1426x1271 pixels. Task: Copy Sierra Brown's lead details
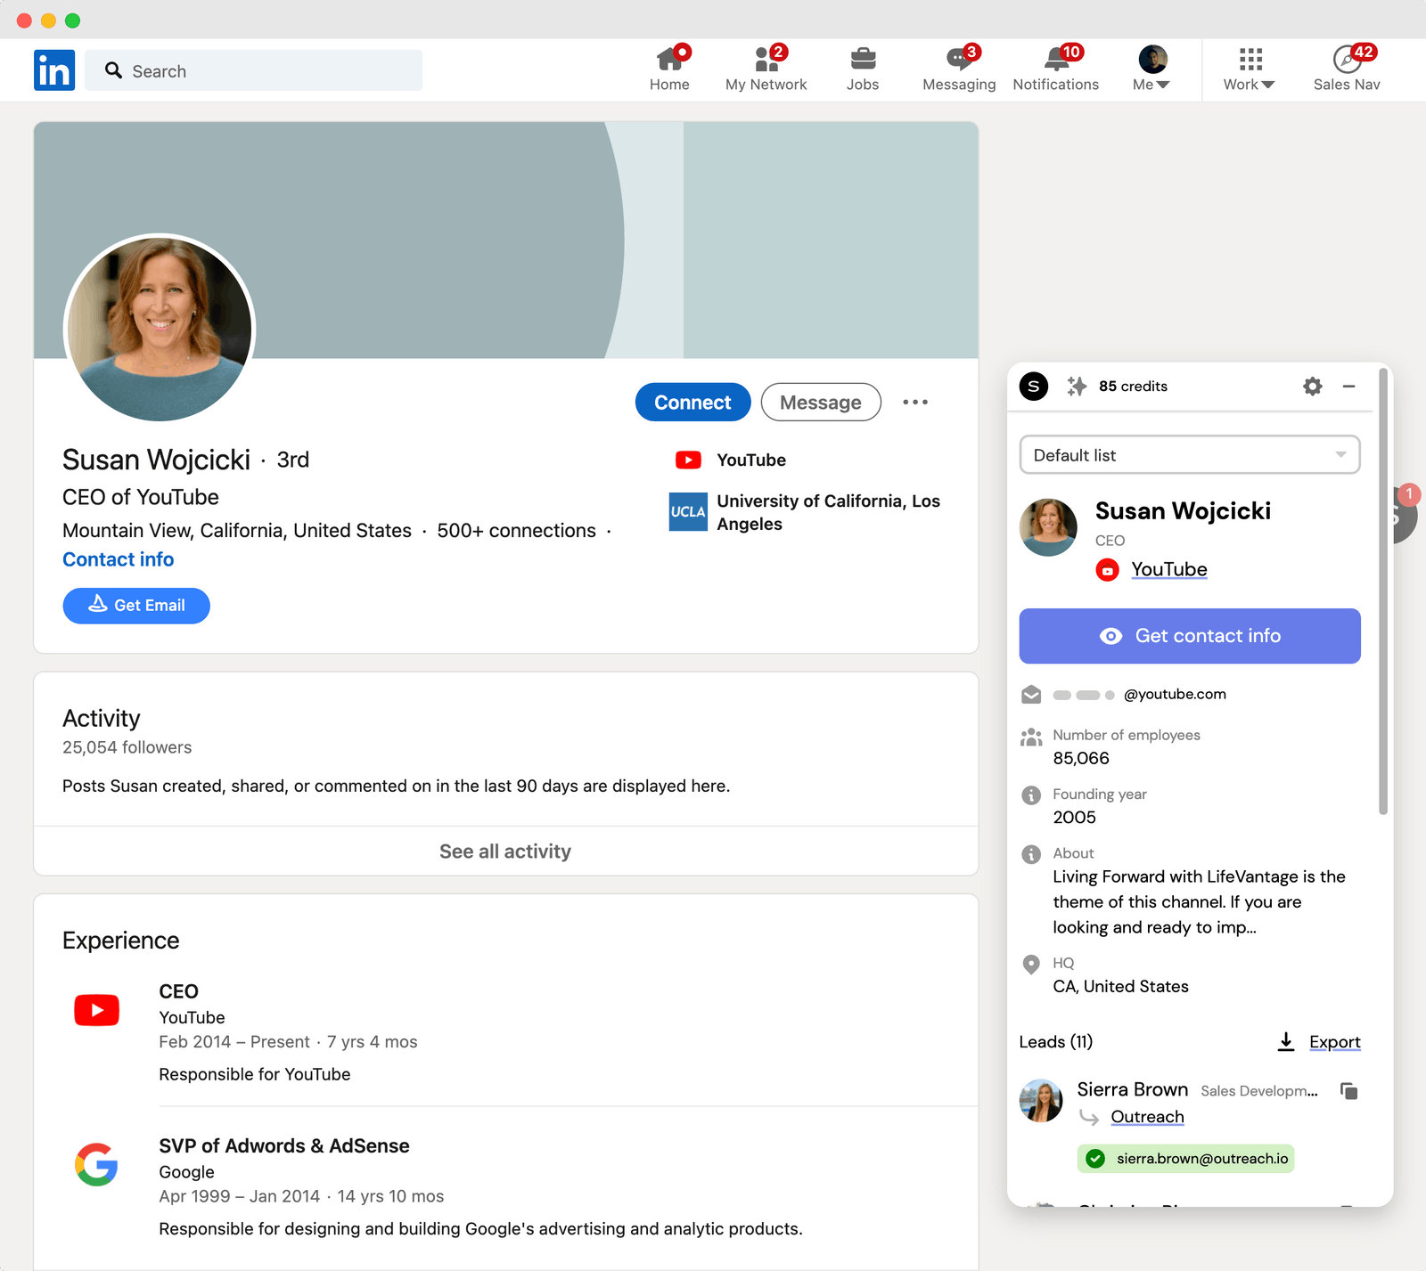[1349, 1091]
